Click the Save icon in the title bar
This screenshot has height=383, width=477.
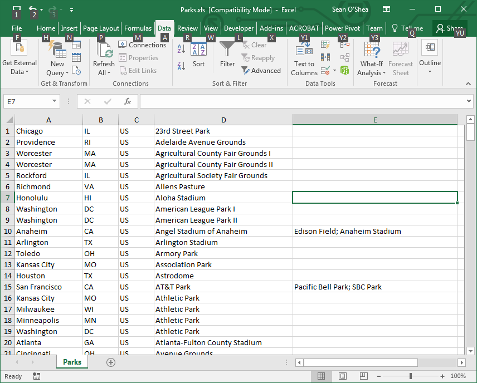coord(16,9)
